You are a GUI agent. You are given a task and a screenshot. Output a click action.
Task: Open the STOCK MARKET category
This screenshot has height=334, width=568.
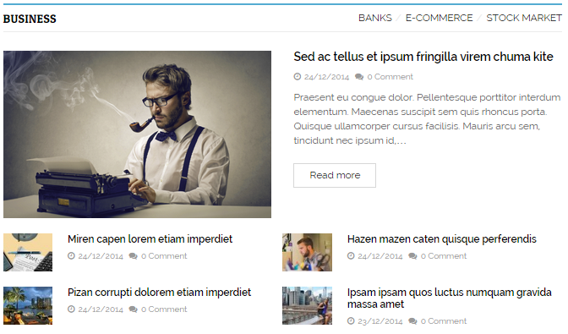524,18
